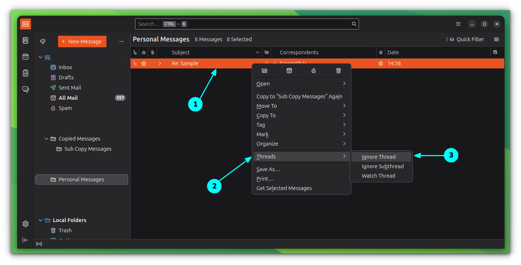Image resolution: width=521 pixels, height=265 pixels.
Task: Toggle the star column header sort
Action: (144, 52)
